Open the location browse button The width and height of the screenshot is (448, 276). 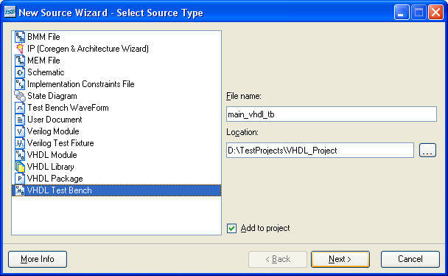click(427, 151)
